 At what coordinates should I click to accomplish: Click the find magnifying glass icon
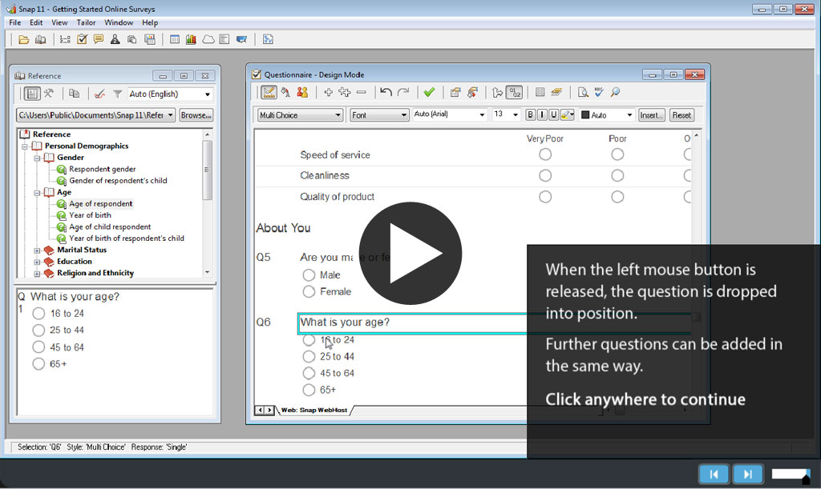pyautogui.click(x=615, y=93)
